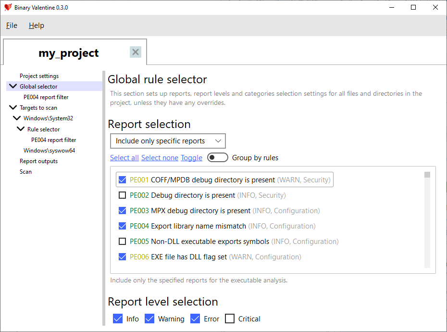This screenshot has height=332, width=447.
Task: Maximize the Binary Valentine window
Action: (413, 7)
